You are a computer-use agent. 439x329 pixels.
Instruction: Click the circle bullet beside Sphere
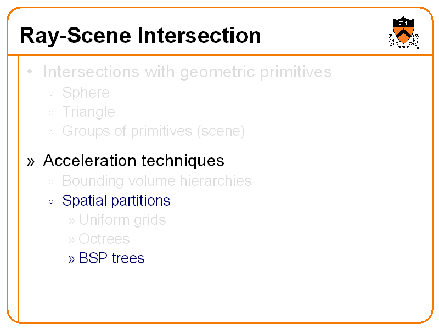(x=50, y=93)
